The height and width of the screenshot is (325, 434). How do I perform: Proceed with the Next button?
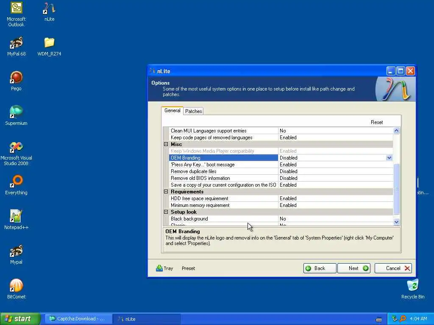(x=354, y=268)
